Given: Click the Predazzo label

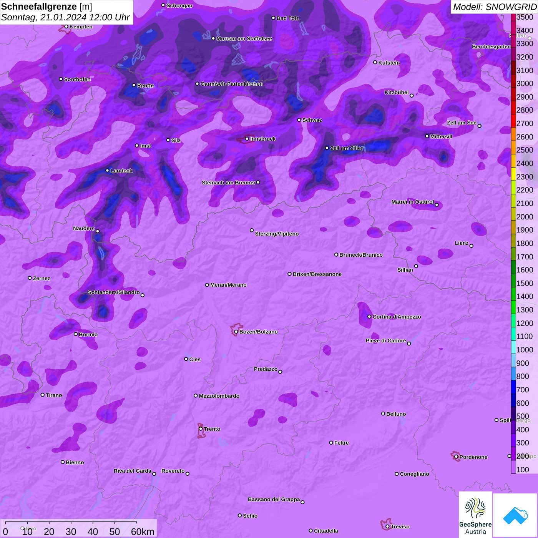Looking at the screenshot, I should (x=266, y=369).
